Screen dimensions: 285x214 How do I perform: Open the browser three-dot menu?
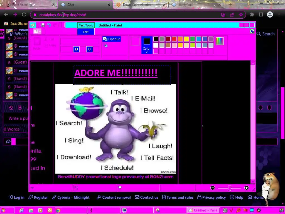279,14
